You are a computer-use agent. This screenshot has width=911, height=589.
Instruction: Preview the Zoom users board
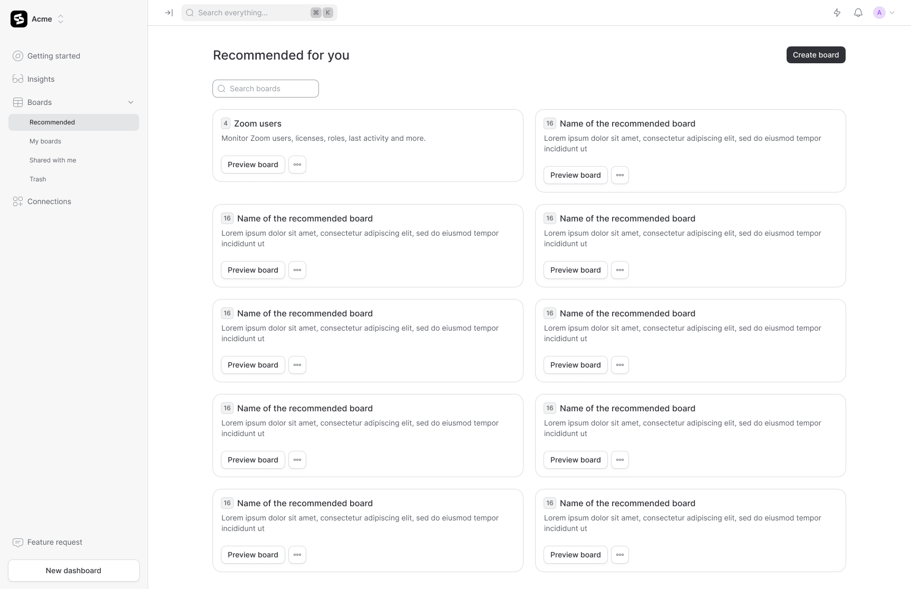[253, 165]
